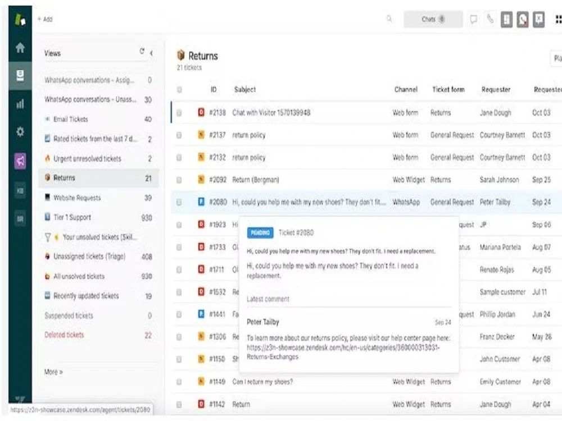Sort by the ID column header
Viewport: 562px width, 421px height.
214,89
